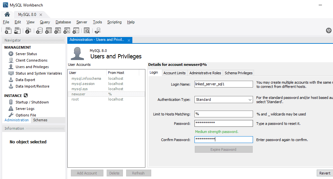
Task: Open the File menu
Action: coord(6,22)
